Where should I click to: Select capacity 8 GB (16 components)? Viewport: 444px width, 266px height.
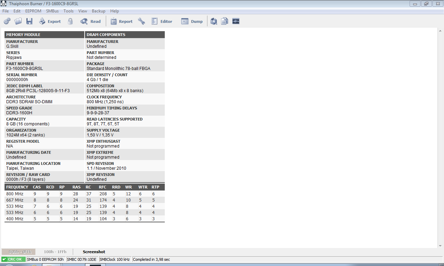[28, 124]
